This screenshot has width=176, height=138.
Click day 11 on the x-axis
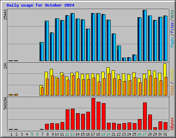click(x=62, y=134)
